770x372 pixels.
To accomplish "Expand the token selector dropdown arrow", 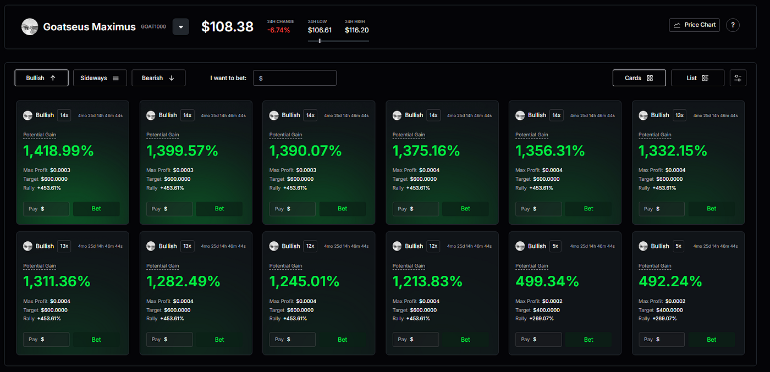I will pyautogui.click(x=181, y=27).
